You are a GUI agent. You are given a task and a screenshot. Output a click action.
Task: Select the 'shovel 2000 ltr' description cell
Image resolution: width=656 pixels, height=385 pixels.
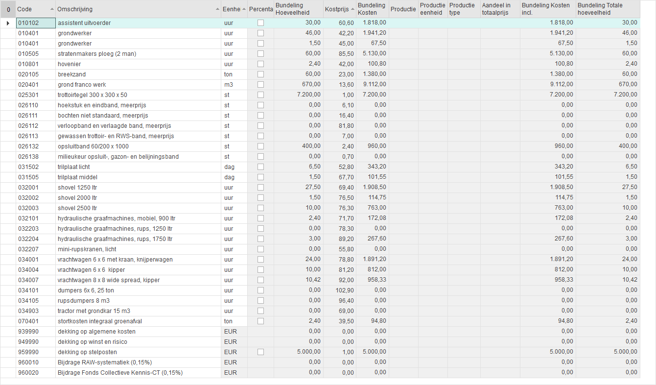point(139,198)
